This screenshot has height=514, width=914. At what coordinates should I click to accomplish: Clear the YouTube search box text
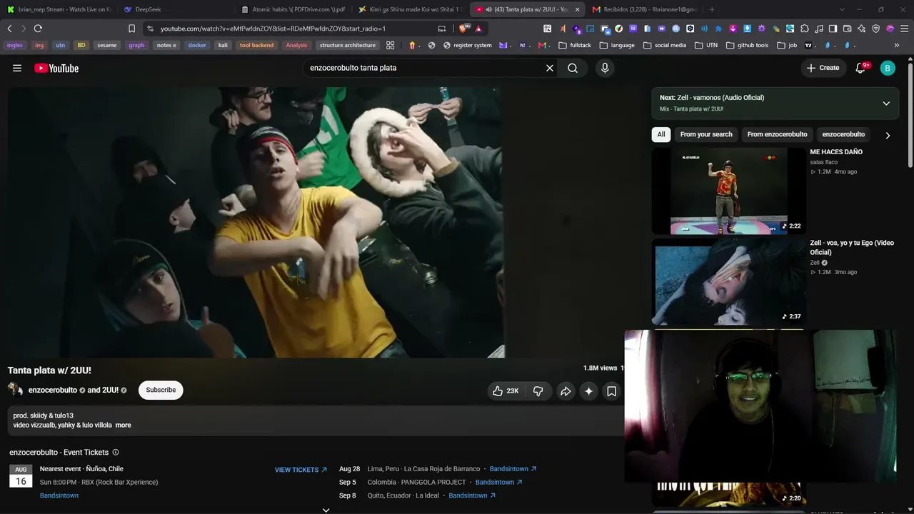click(x=550, y=68)
